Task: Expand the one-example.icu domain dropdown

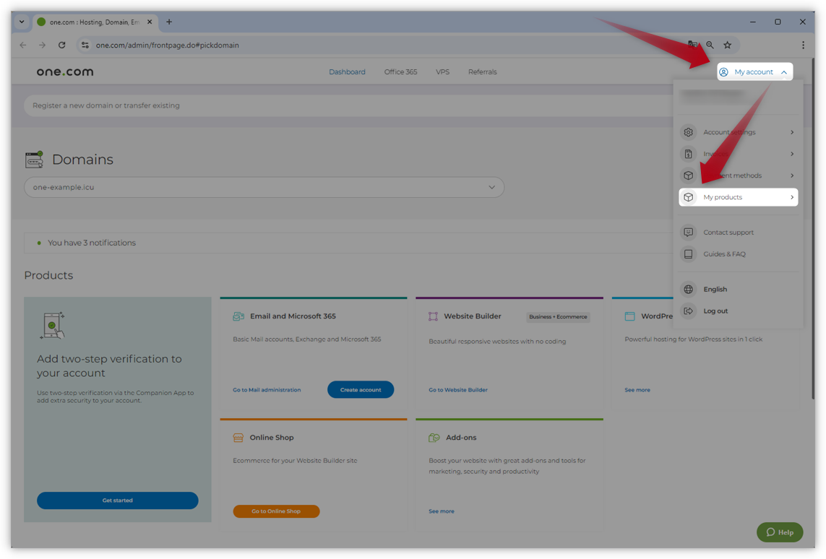Action: [x=491, y=187]
